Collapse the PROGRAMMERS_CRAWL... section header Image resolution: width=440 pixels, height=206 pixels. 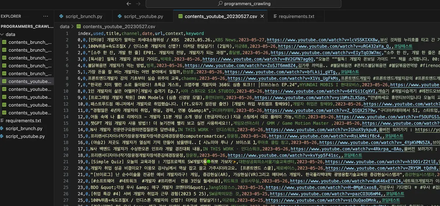27,26
